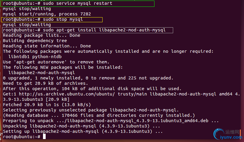Viewport: 244px width, 142px height.
Task: Place cursor at the final empty prompt
Action: click(x=44, y=137)
